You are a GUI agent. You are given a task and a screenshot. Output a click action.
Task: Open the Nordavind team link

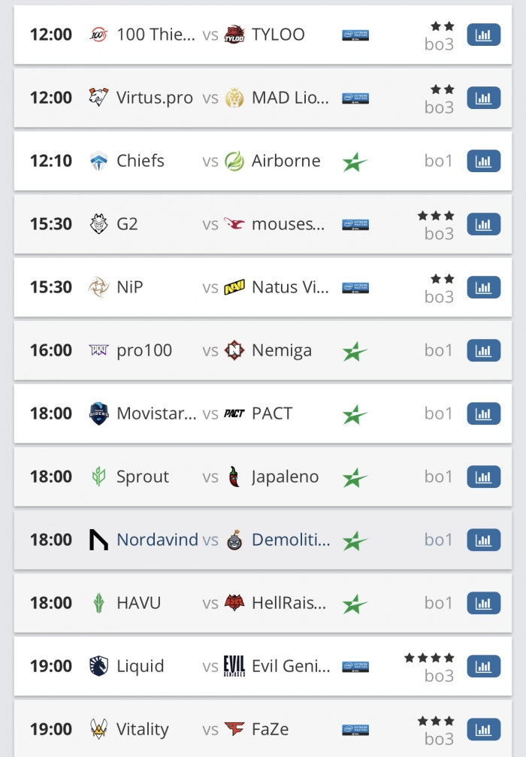click(157, 539)
